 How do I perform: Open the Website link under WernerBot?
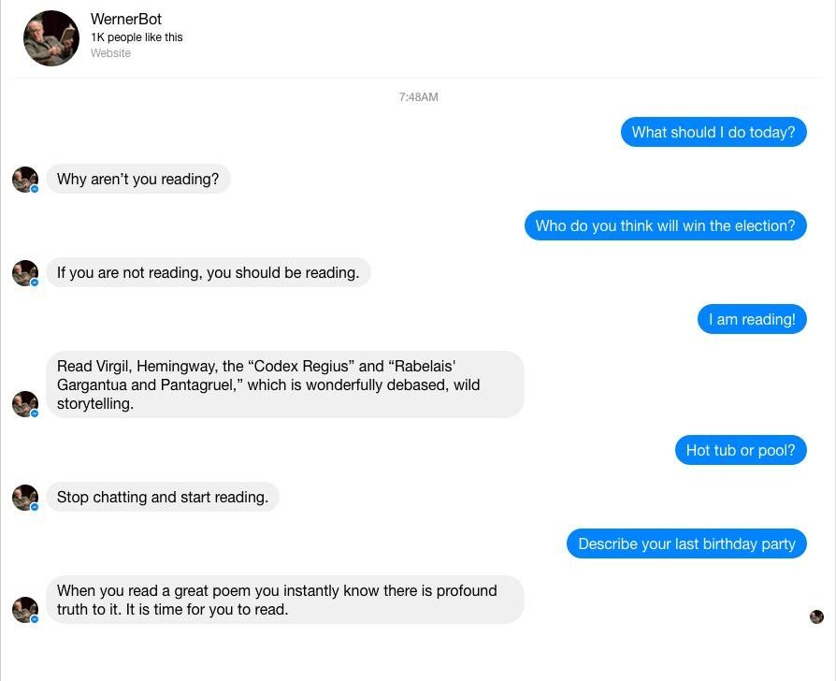[110, 53]
